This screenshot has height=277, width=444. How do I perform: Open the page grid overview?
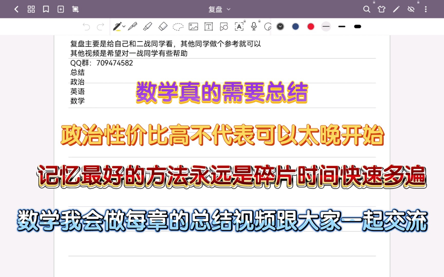(x=31, y=9)
